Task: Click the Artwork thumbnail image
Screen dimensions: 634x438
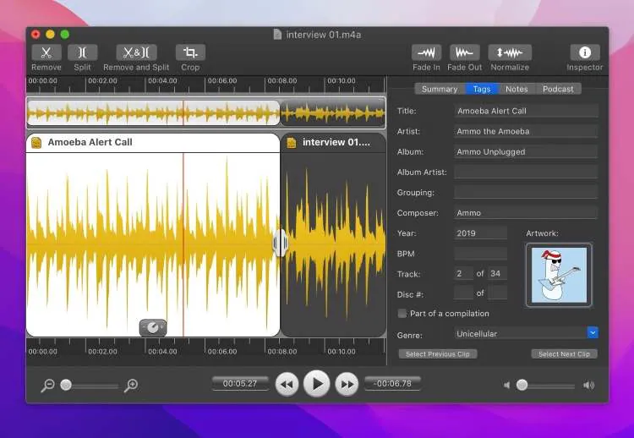Action: coord(559,275)
